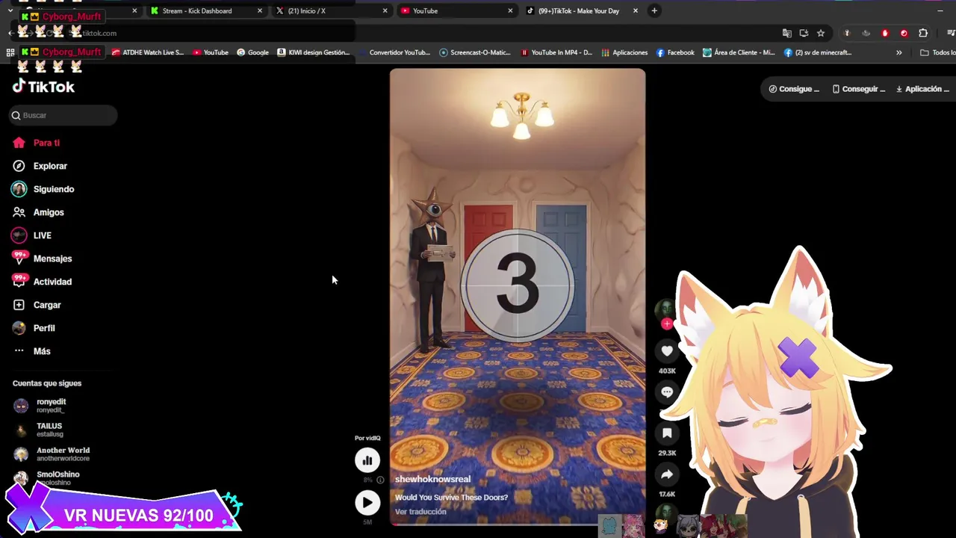The image size is (956, 538).
Task: Go to the Para ti home feed
Action: 36,143
